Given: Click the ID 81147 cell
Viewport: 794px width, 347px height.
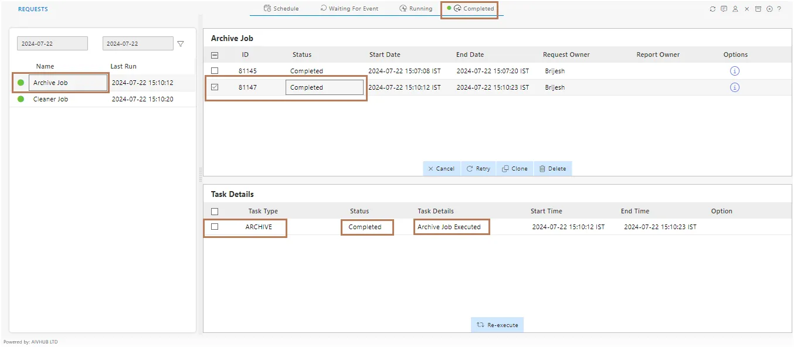Looking at the screenshot, I should [x=247, y=87].
